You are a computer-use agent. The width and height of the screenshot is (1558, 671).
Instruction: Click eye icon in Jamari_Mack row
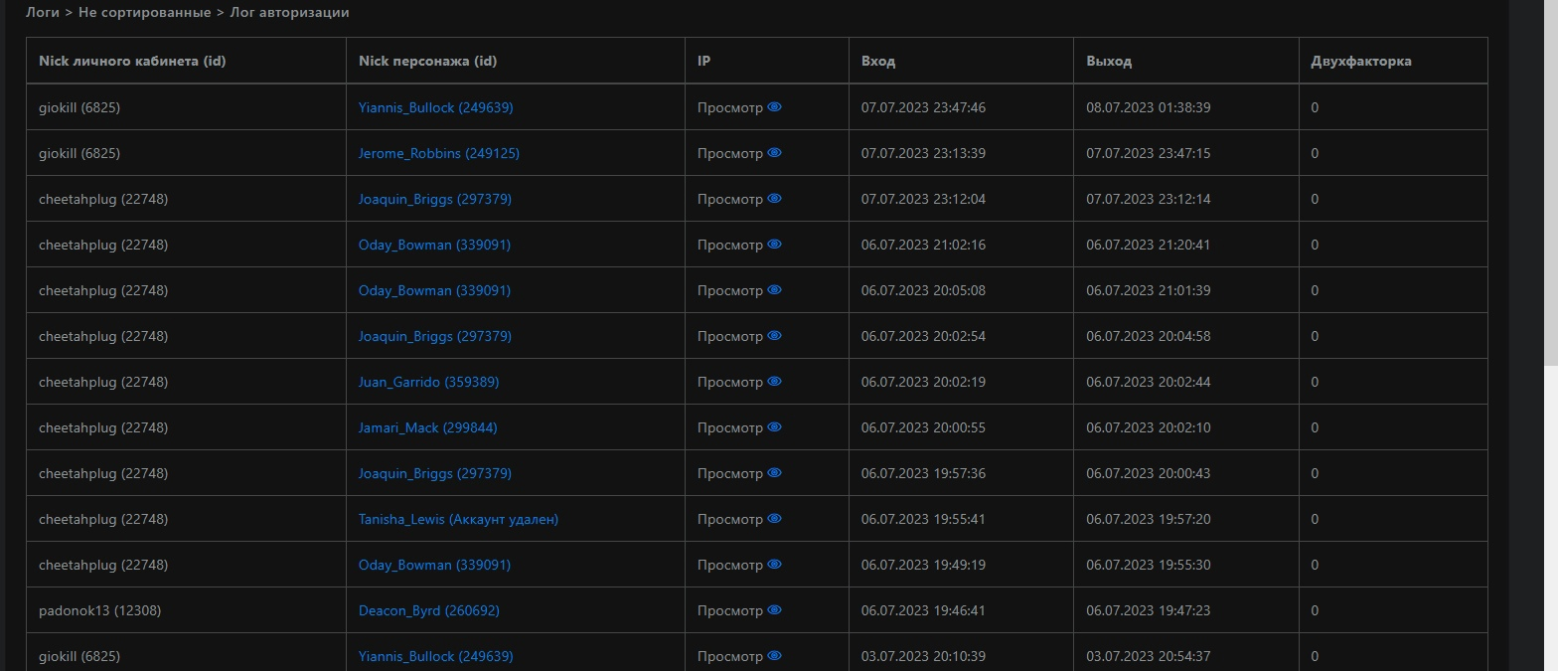point(775,427)
